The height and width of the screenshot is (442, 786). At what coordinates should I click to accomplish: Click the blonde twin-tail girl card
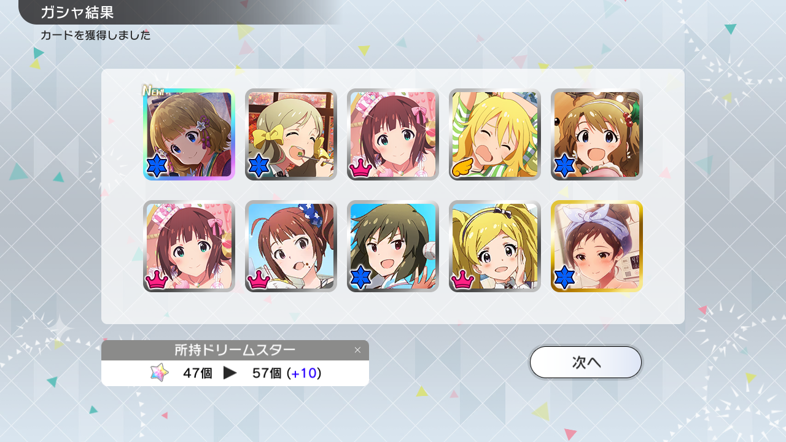click(x=495, y=246)
